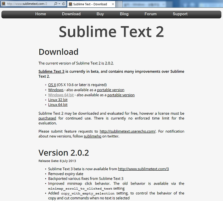Open the address bar autocomplete dropdown arrow
Viewport: 223px width, 201px height.
point(59,4)
